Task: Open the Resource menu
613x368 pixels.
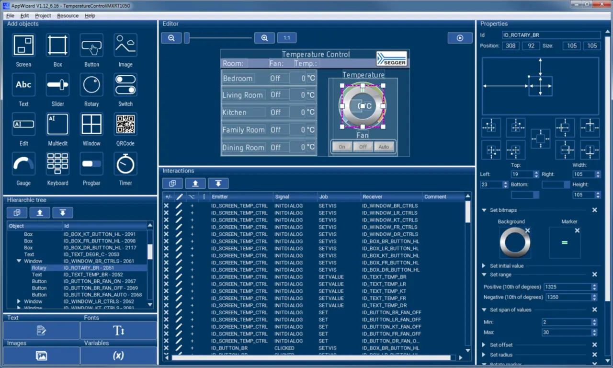Action: [x=68, y=16]
